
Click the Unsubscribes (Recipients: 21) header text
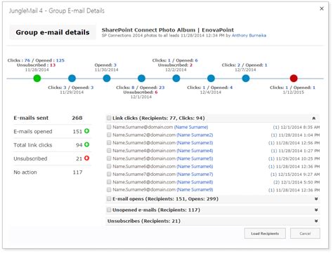point(144,221)
